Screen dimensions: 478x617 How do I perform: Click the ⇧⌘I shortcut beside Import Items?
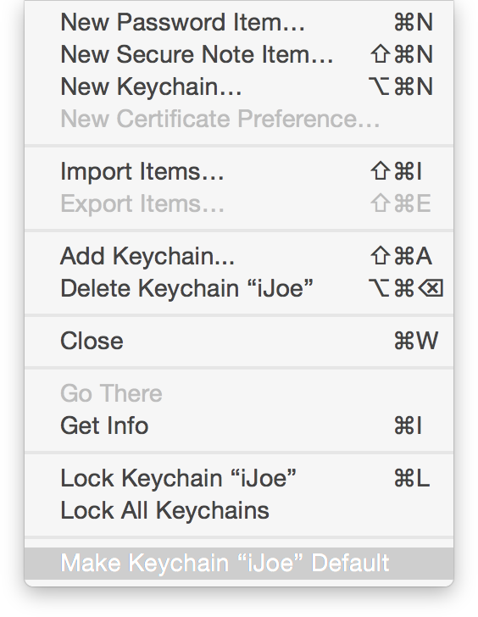(396, 171)
